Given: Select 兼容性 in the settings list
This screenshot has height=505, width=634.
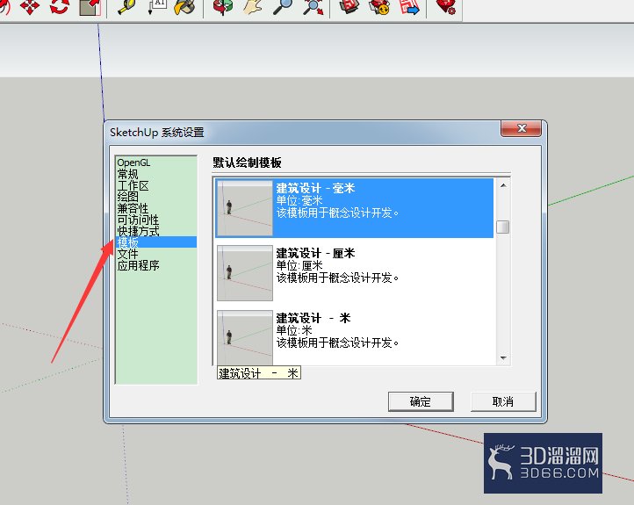Looking at the screenshot, I should click(133, 208).
